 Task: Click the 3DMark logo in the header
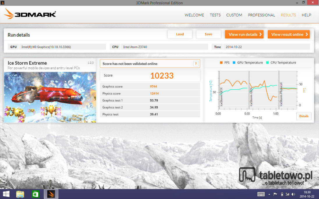tap(30, 14)
